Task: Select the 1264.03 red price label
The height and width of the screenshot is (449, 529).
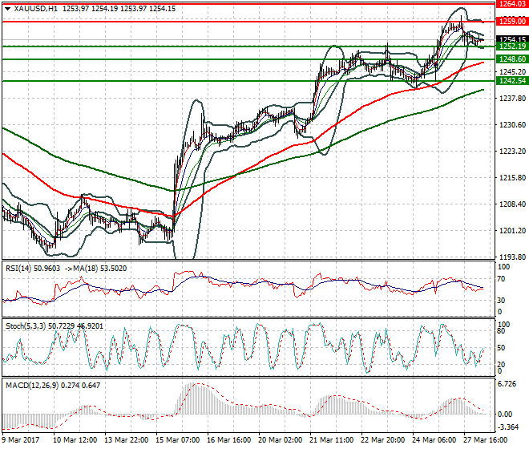Action: tap(512, 4)
